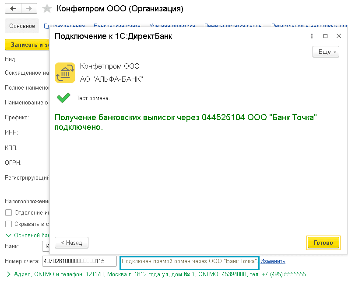Go back with the left arrow button
348x281 pixels.
13,9
